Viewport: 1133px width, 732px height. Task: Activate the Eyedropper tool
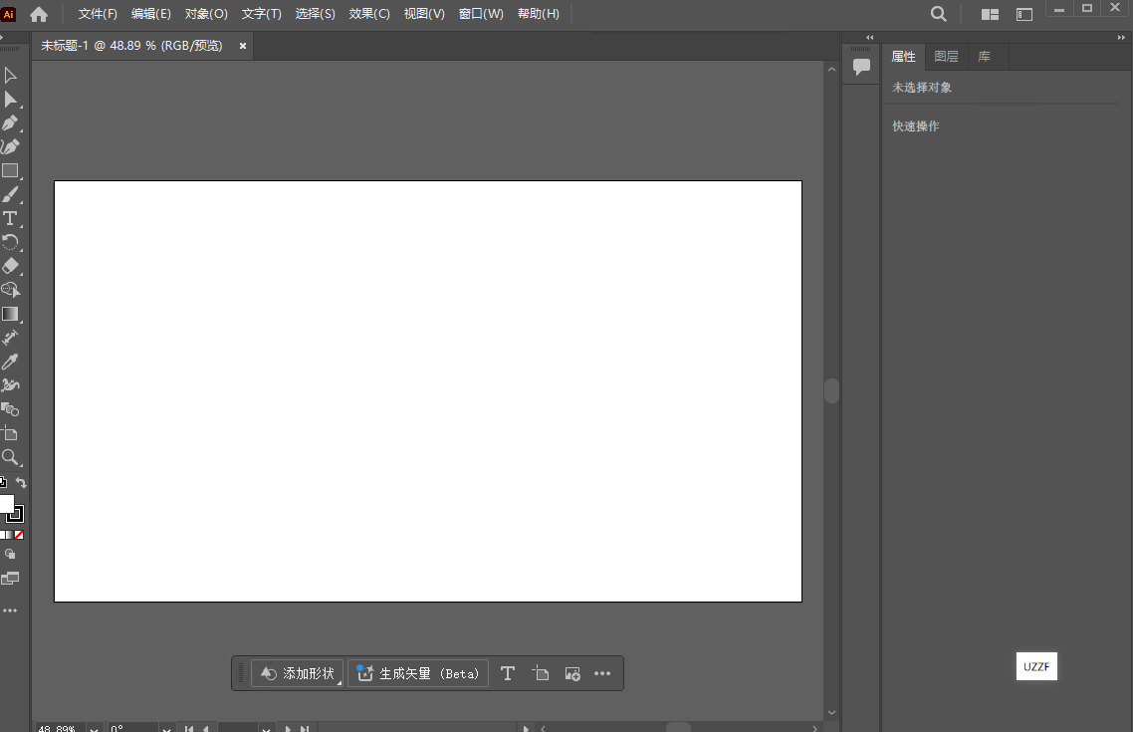[x=12, y=360]
